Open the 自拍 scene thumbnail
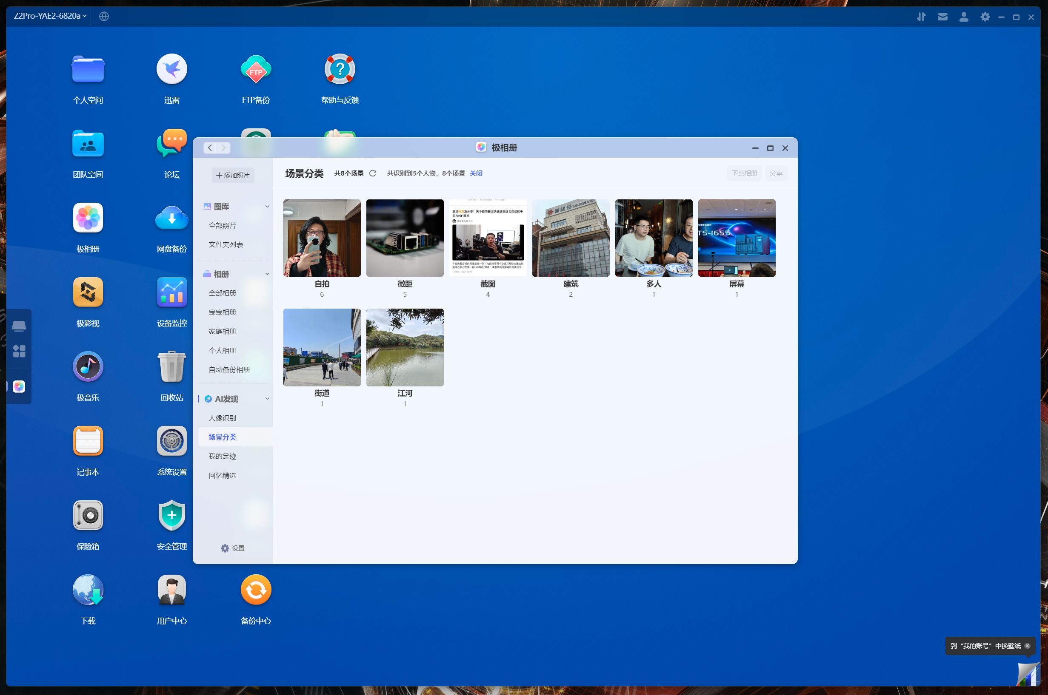 322,238
